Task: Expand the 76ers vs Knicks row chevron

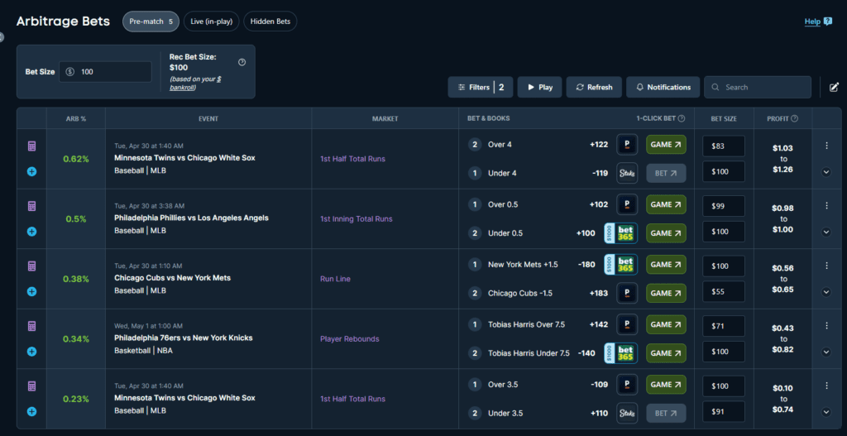Action: (826, 352)
